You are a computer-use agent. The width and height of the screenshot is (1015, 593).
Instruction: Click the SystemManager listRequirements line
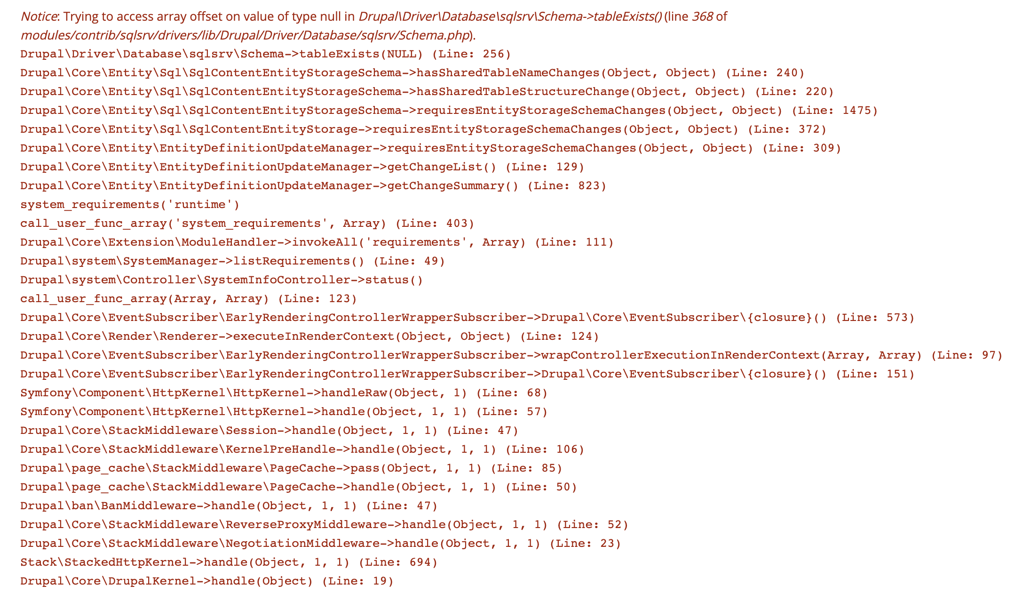(232, 261)
